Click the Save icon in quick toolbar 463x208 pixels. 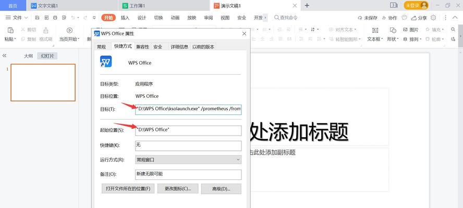(37, 18)
